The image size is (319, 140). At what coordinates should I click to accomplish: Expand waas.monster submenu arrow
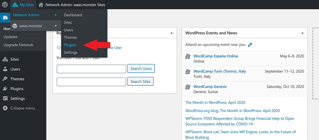(56, 26)
